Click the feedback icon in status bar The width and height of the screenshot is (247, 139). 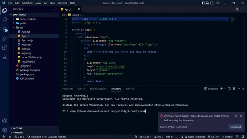tap(237, 137)
